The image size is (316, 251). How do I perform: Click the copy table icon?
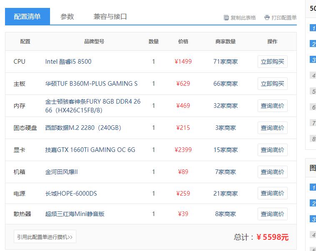click(x=226, y=18)
